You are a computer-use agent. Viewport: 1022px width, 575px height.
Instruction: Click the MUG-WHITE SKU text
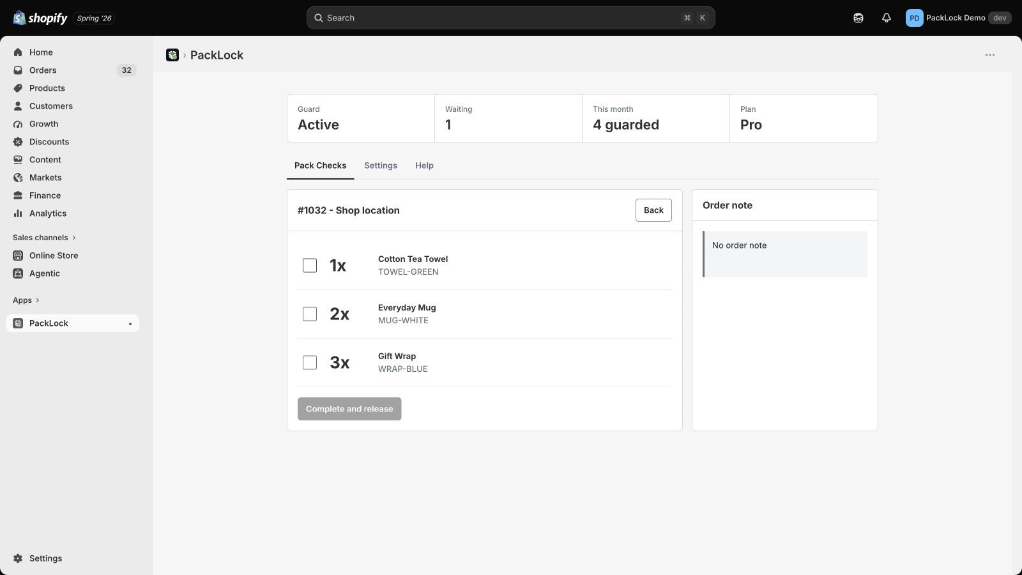(x=403, y=321)
